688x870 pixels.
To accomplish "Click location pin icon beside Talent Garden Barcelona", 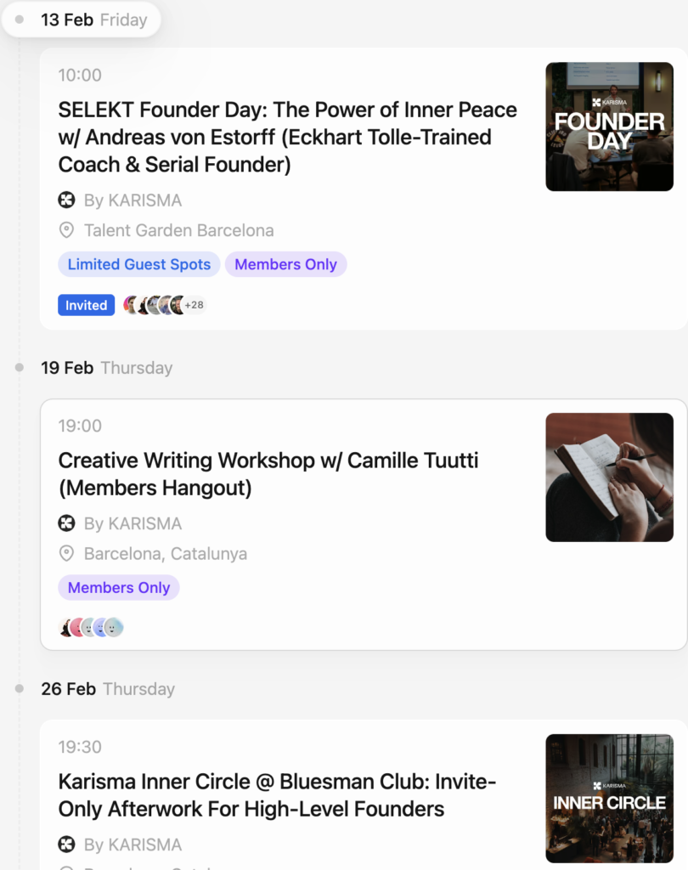I will 66,230.
